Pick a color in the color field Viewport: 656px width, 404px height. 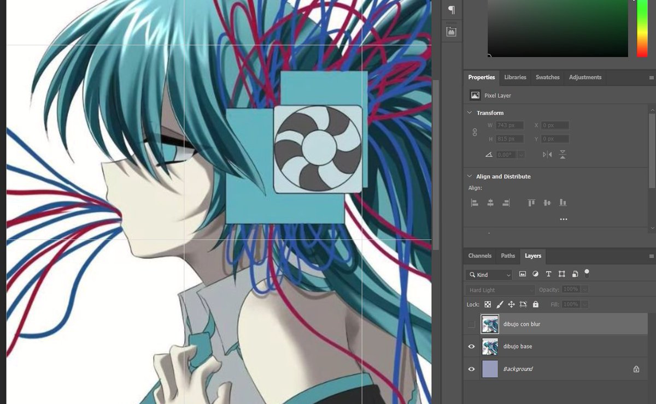(558, 27)
